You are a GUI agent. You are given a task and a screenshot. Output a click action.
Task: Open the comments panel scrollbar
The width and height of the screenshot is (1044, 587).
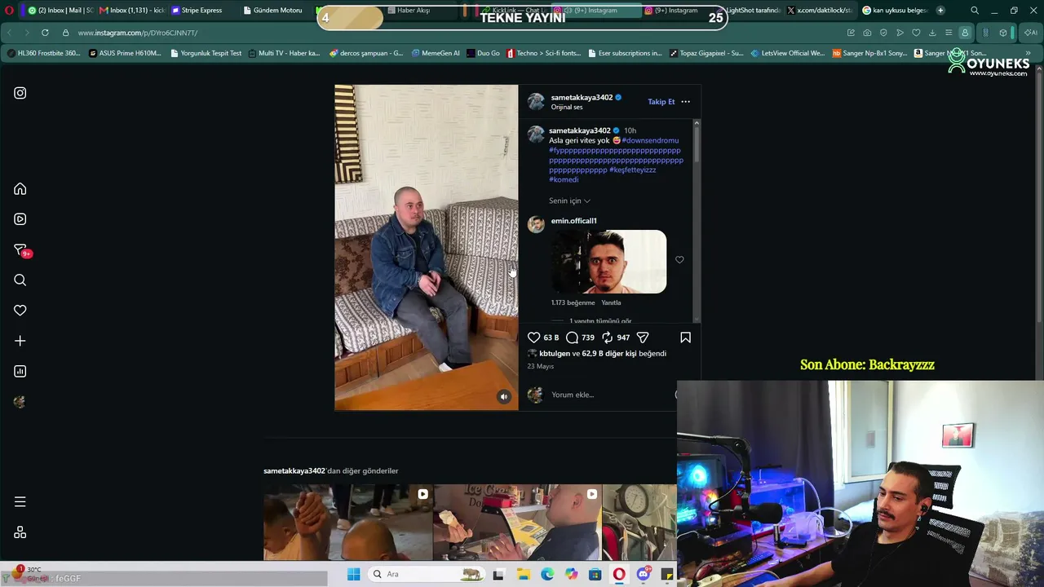pyautogui.click(x=697, y=220)
